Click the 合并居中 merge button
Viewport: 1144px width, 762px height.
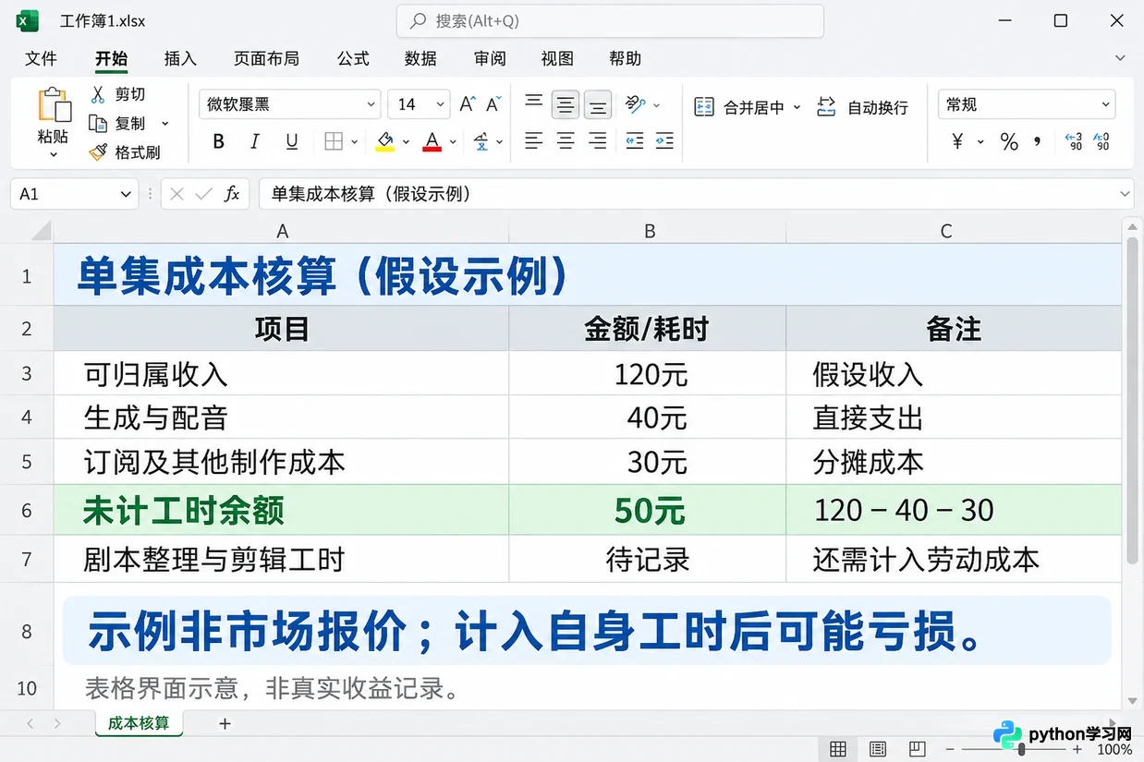coord(739,107)
